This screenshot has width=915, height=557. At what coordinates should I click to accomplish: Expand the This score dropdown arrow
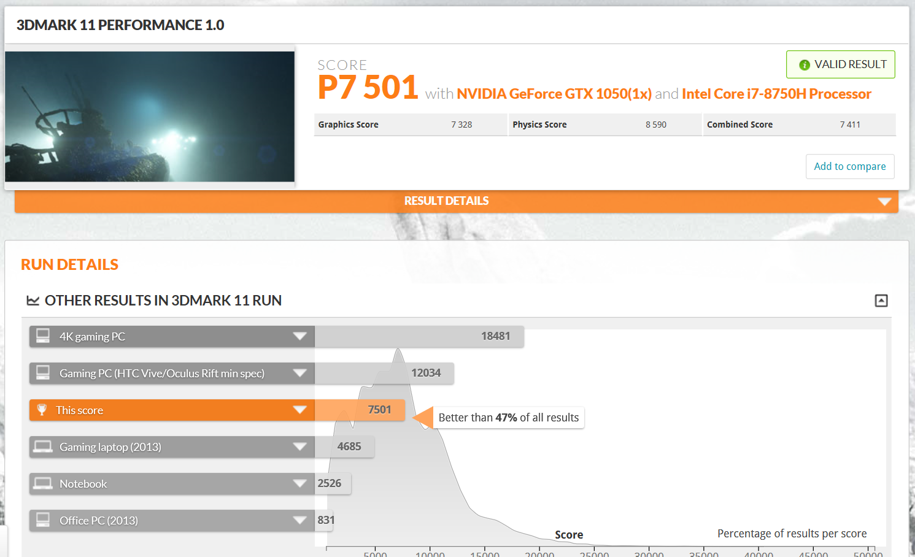[x=299, y=410]
